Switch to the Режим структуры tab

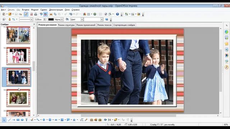click(x=66, y=25)
